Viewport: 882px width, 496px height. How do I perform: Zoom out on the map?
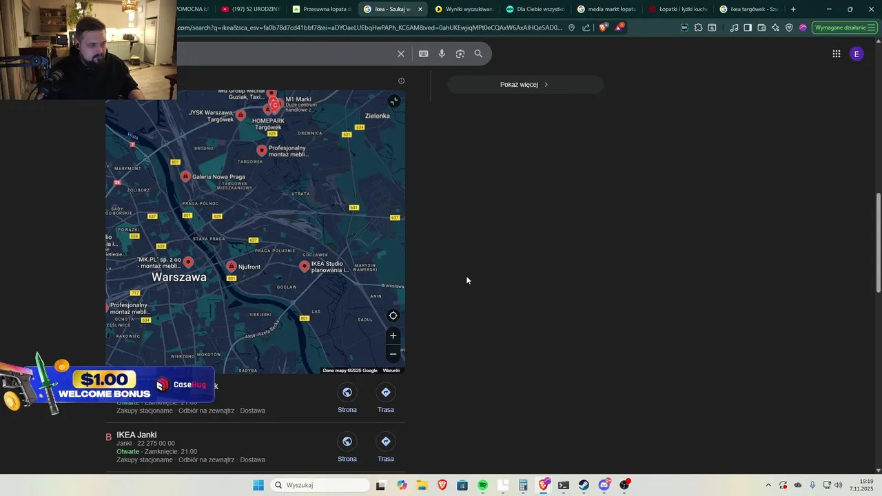point(393,354)
